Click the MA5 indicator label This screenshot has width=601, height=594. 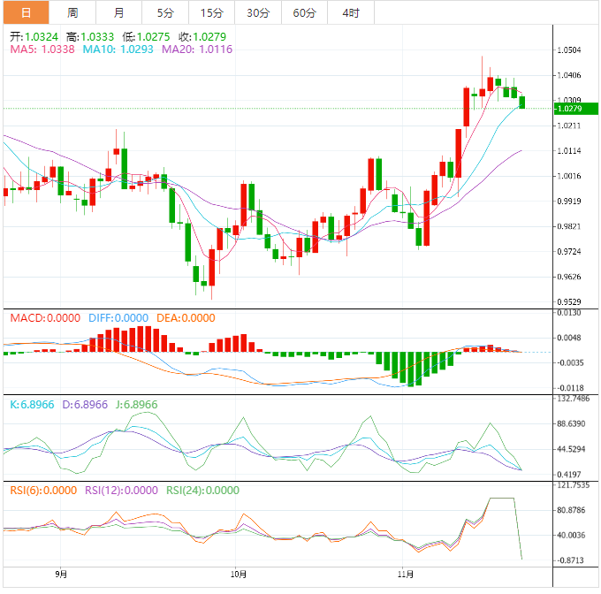(42, 50)
